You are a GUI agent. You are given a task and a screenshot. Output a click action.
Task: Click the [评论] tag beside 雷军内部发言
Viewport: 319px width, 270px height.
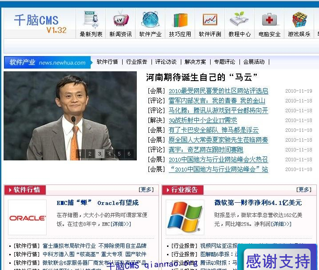pyautogui.click(x=156, y=101)
